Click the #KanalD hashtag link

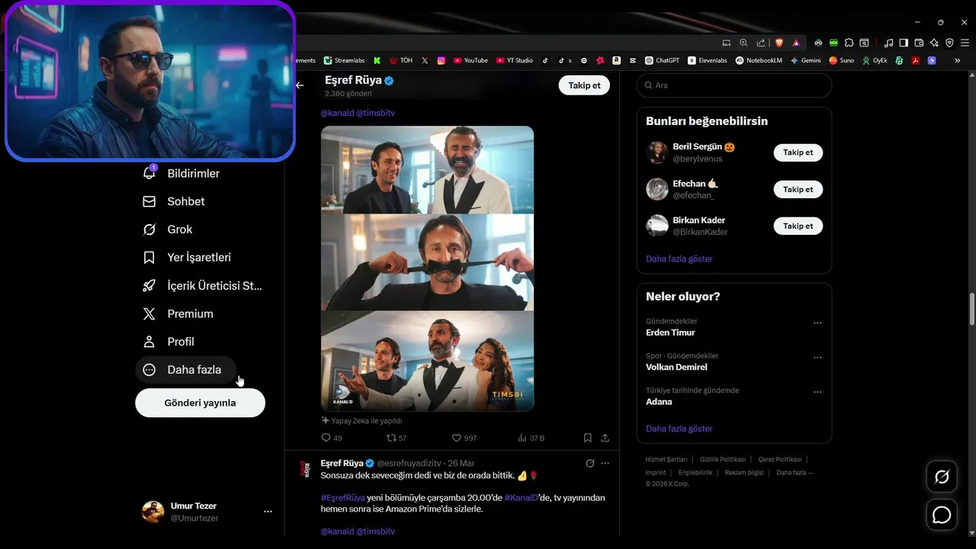(521, 498)
